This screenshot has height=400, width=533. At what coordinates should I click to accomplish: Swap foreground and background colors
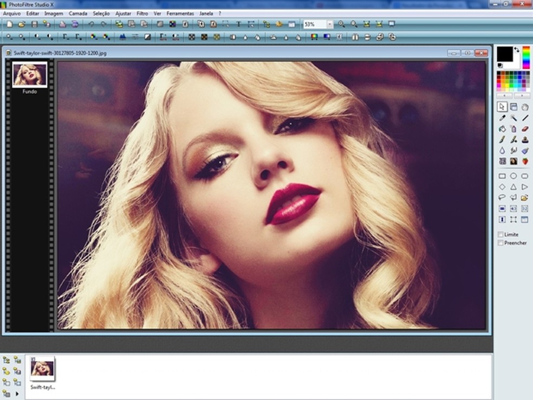(517, 50)
